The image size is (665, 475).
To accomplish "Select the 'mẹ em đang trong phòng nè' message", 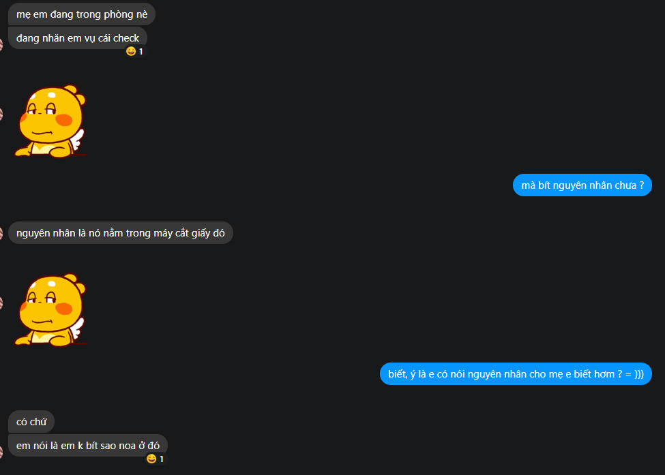I will (x=82, y=14).
